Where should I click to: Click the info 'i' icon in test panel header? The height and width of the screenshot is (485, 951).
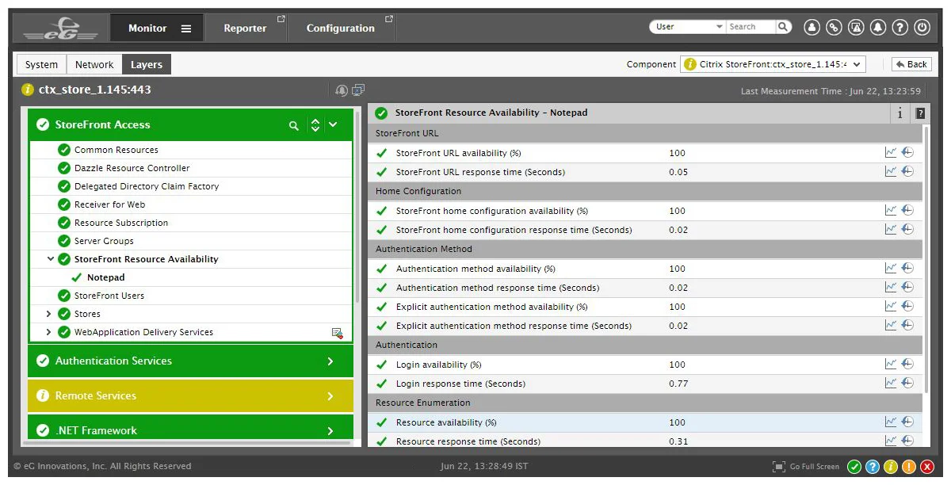coord(899,113)
